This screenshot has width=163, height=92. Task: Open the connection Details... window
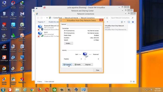pyautogui.click(x=69, y=43)
